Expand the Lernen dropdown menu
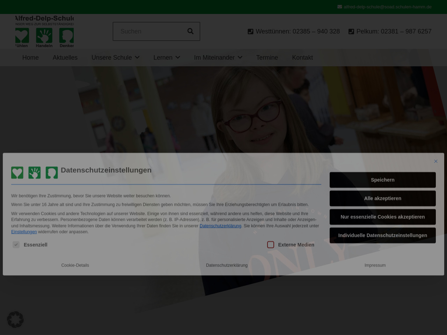Viewport: 447px width, 335px height. point(167,58)
